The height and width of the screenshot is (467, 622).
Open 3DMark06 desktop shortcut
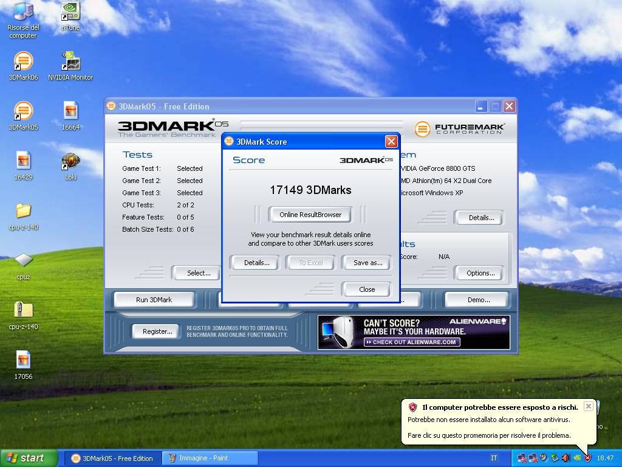tap(24, 66)
